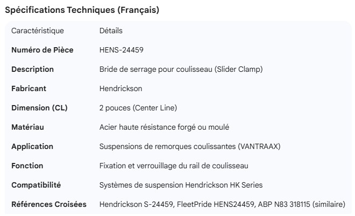Select the Fixation et verrouillage function text

[174, 166]
